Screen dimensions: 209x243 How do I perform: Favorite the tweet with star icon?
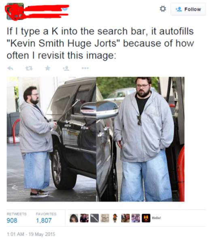point(48,68)
